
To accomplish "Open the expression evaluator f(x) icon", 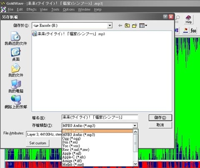I will [193, 30].
